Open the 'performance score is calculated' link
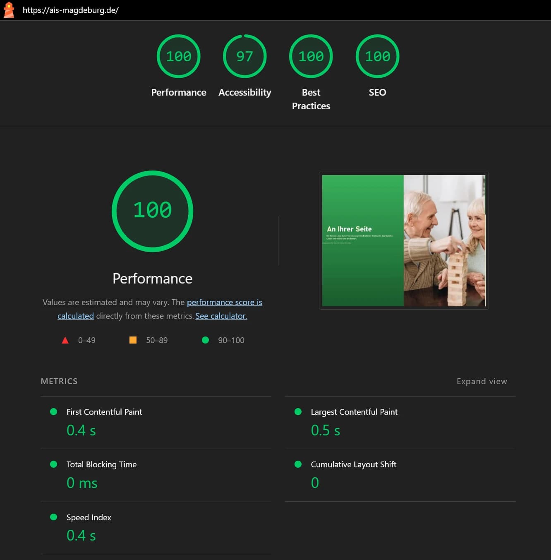The width and height of the screenshot is (551, 560). pos(224,302)
